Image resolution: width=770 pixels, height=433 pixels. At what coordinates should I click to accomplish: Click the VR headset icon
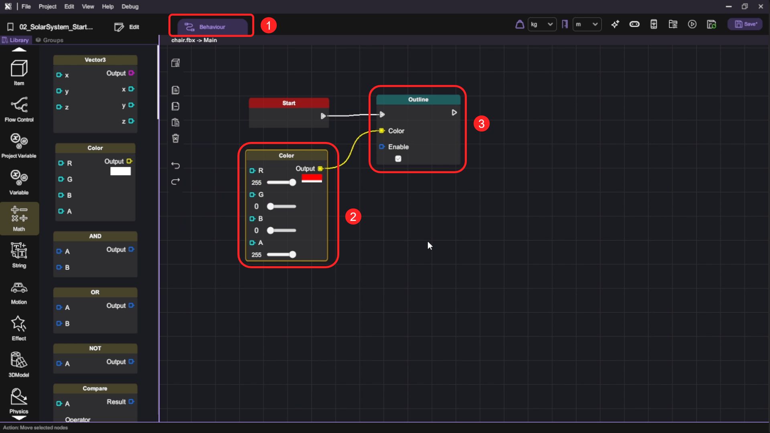(634, 24)
